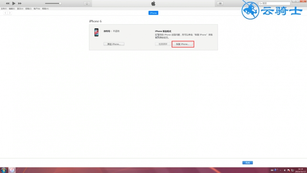Click the 恢复 iPhone... restore button
Viewport: 307px width, 173px height.
point(183,44)
